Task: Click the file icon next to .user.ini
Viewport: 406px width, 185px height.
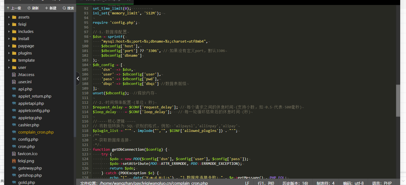Action: pos(14,82)
